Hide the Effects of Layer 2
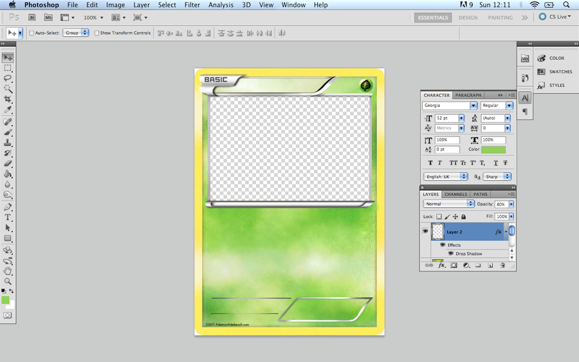Viewport: 579px width, 362px height. [x=443, y=244]
